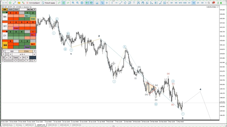Click the a-b-c pattern button
The image size is (227, 127).
pyautogui.click(x=22, y=54)
